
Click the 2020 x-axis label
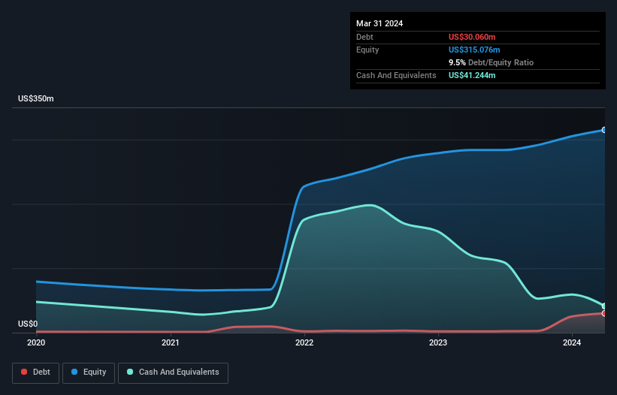(x=36, y=342)
